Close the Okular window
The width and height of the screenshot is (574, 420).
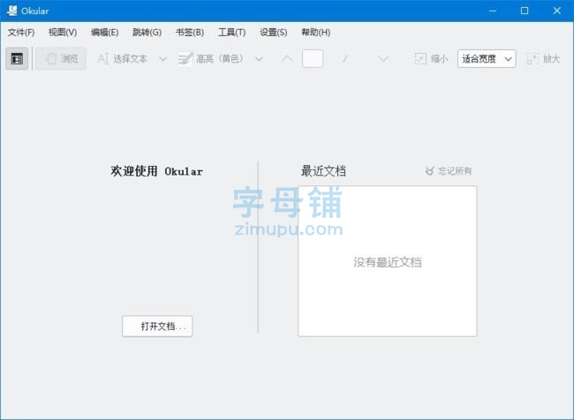point(557,11)
